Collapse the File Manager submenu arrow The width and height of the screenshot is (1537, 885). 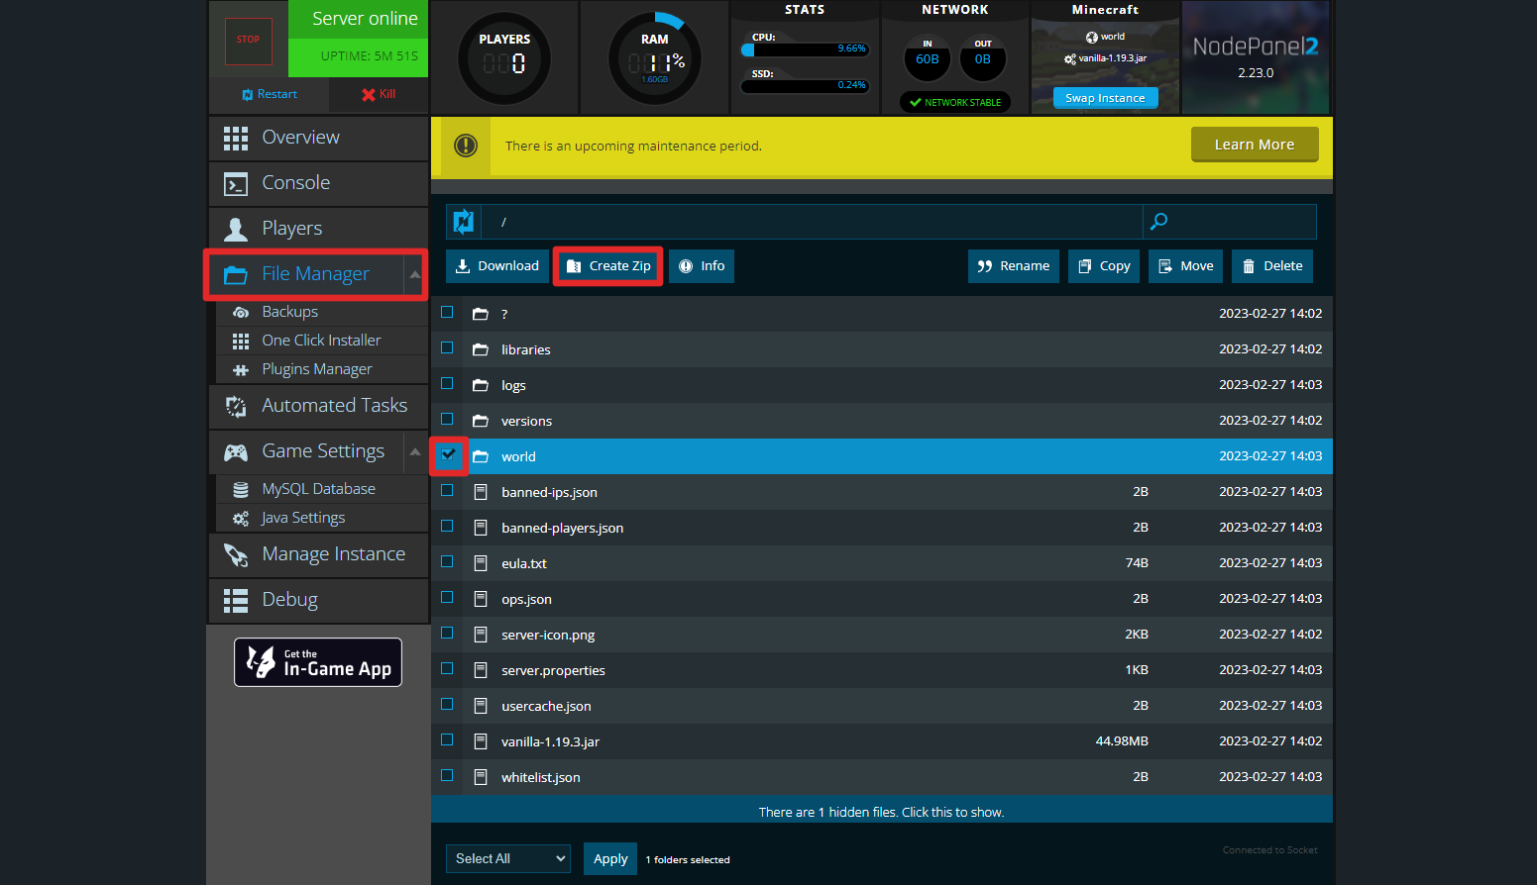tap(415, 274)
